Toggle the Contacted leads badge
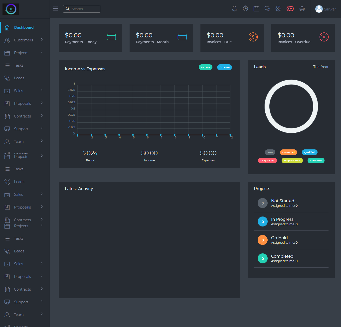Screen dimensions: 341x327 (x=288, y=152)
